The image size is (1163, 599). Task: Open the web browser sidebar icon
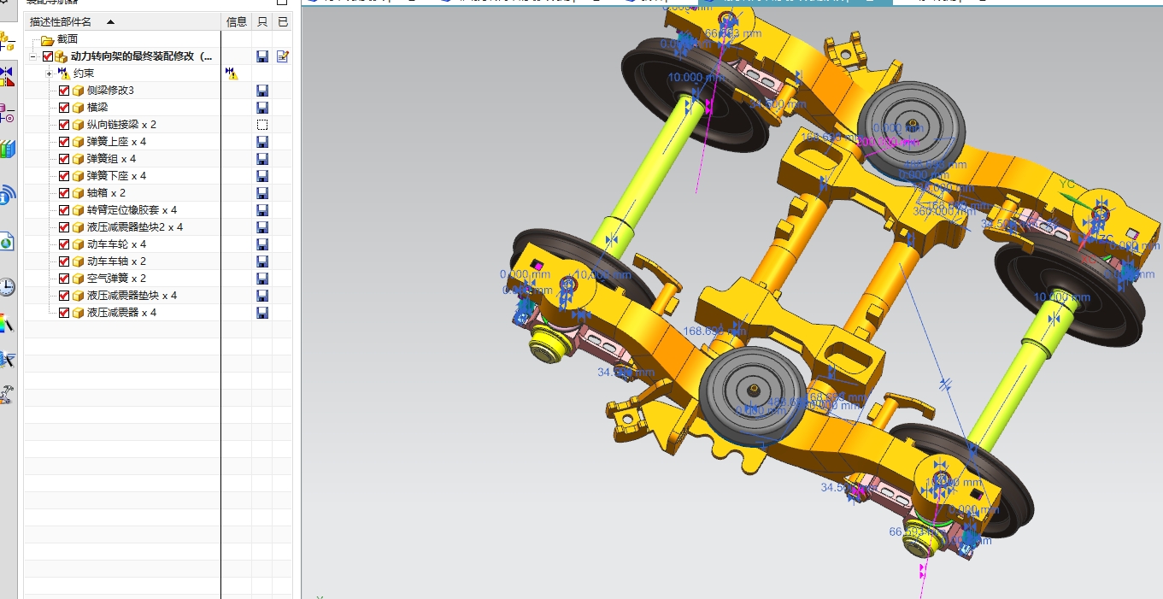[7, 242]
